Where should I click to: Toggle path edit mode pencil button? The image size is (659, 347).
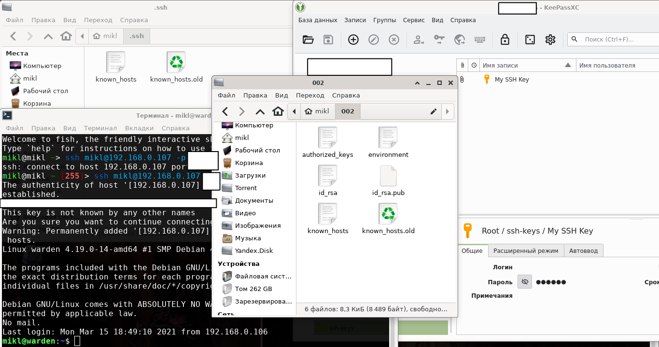point(434,111)
